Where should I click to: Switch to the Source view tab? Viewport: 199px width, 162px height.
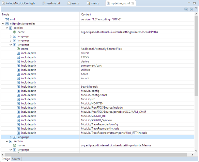pyautogui.click(x=16, y=159)
